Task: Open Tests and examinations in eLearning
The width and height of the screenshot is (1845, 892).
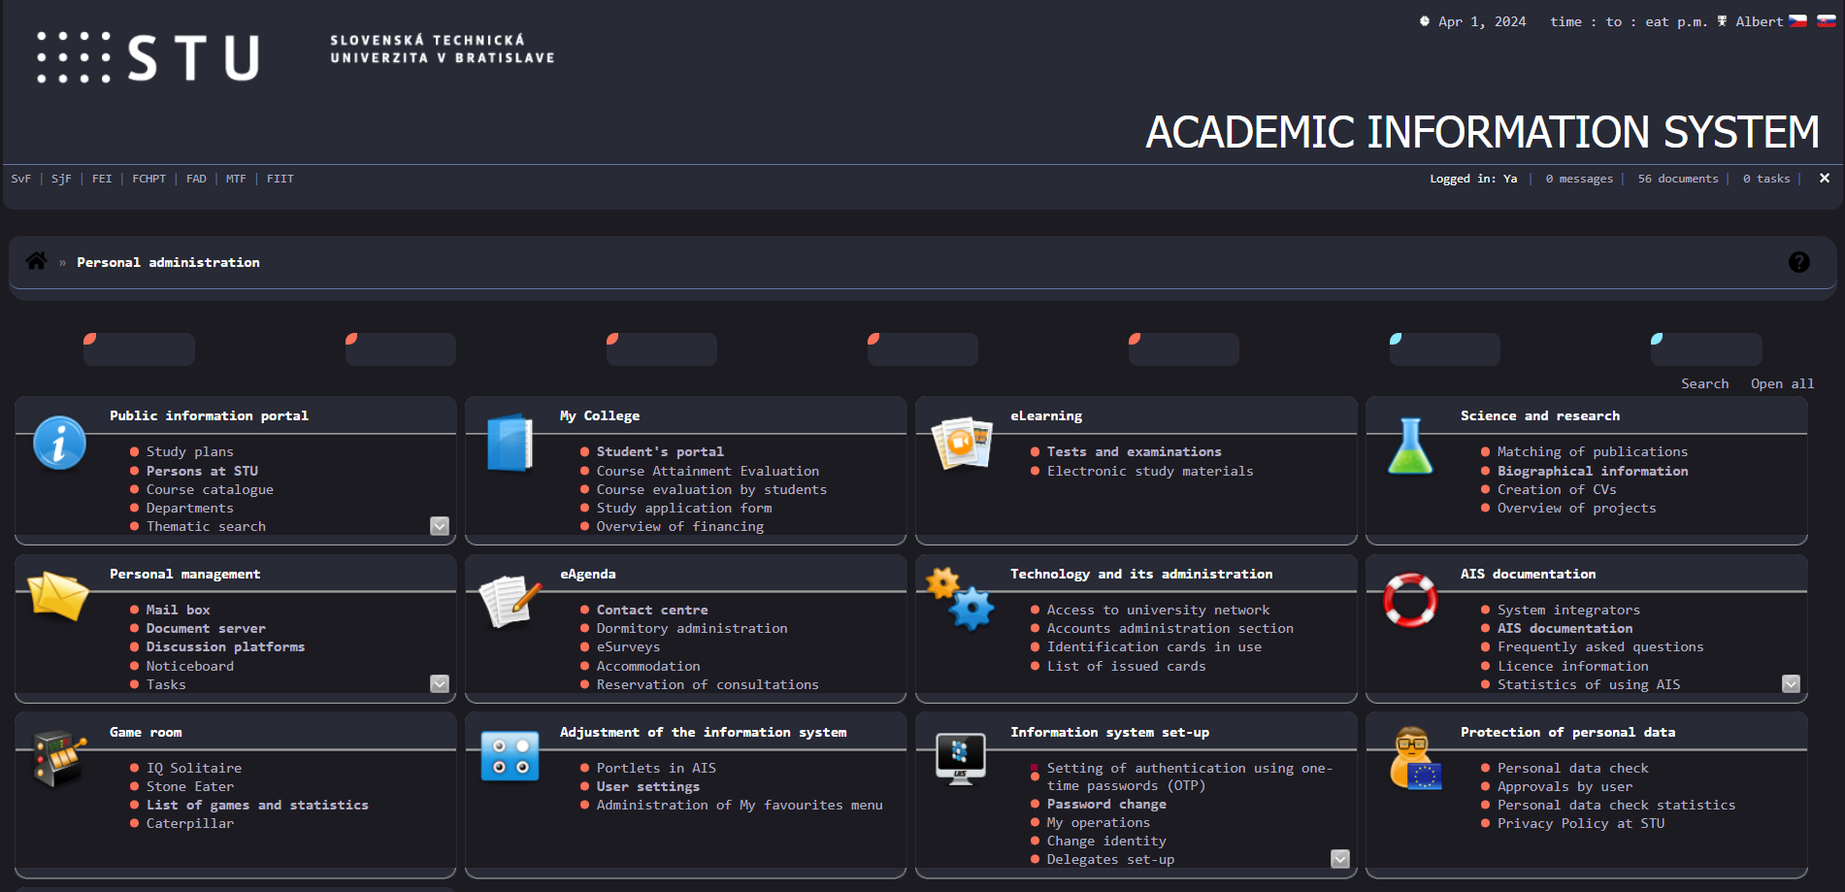Action: [1134, 451]
